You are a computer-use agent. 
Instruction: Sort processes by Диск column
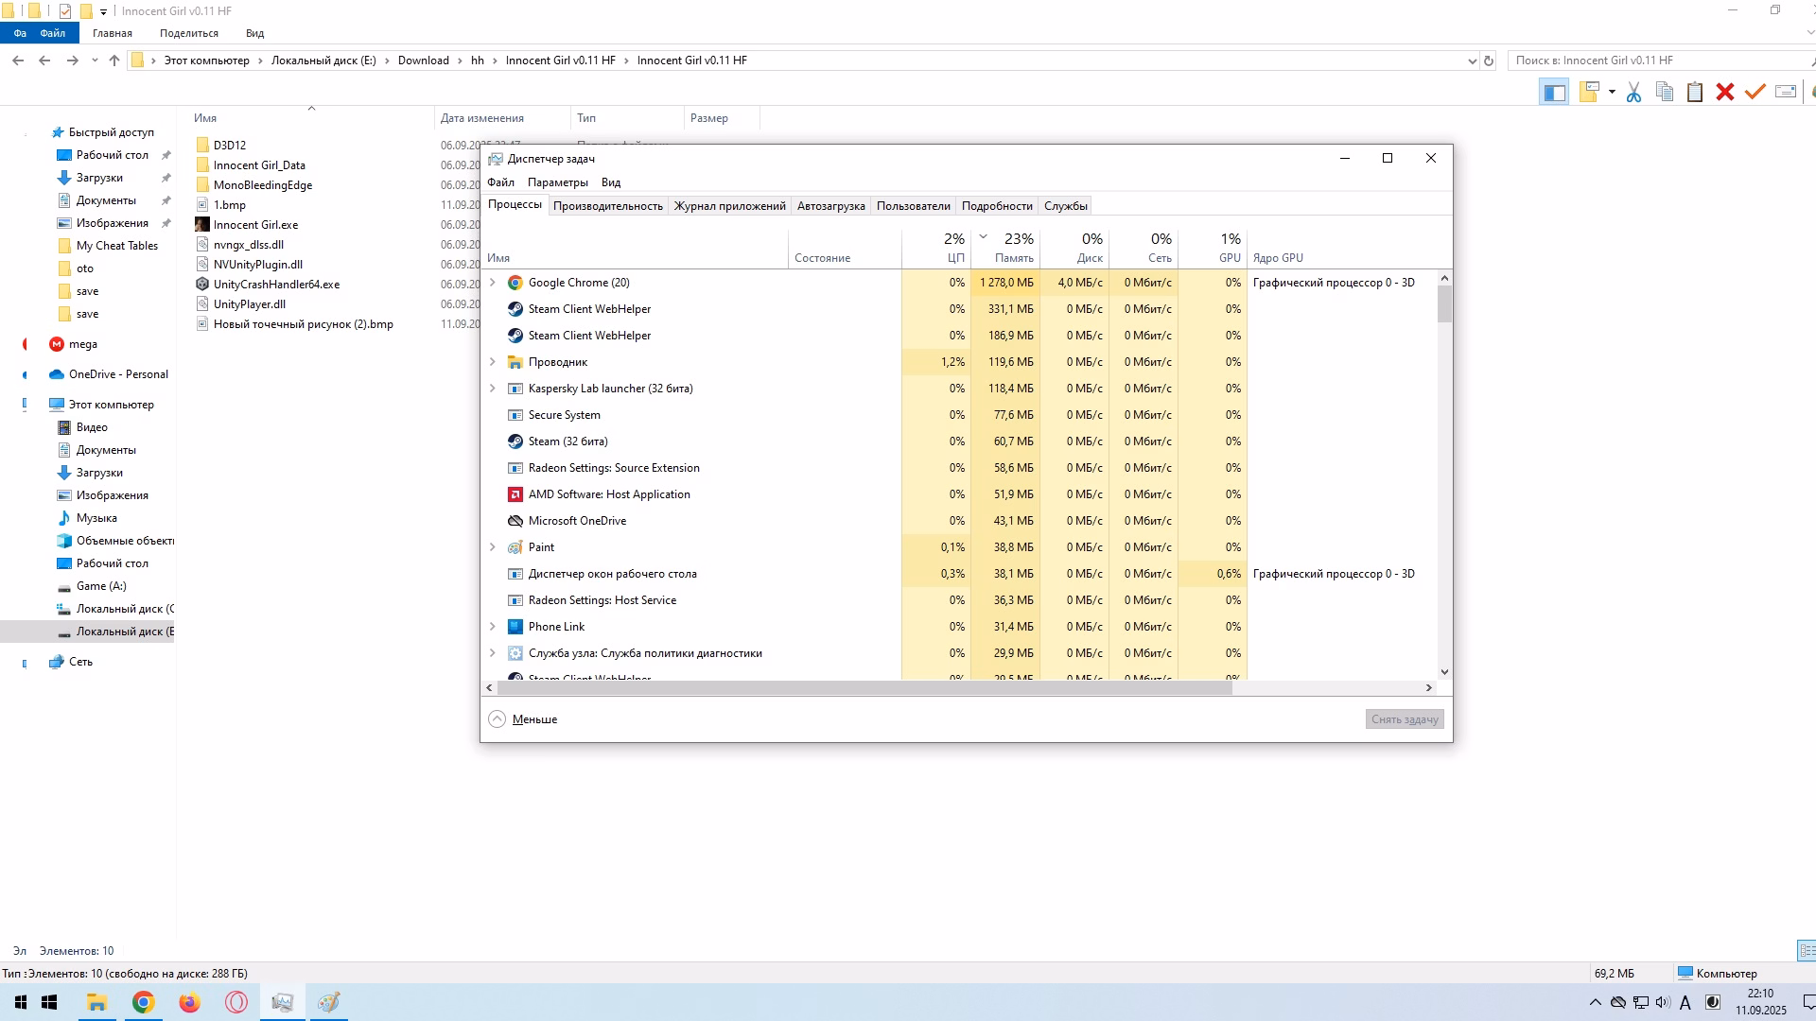pos(1074,249)
